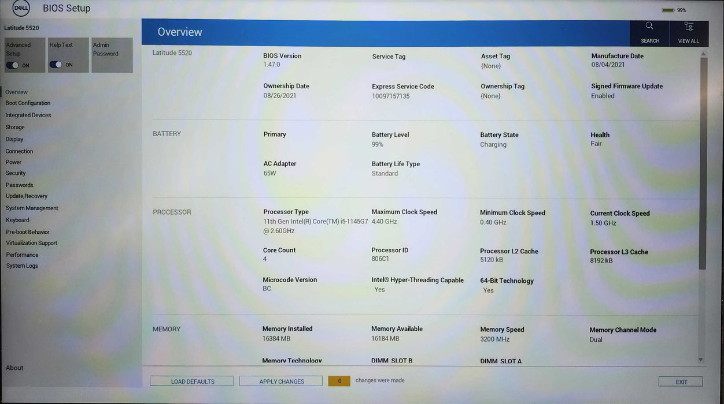This screenshot has height=404, width=724.
Task: Click Memory Speed 3200 MHz
Action: coord(495,339)
